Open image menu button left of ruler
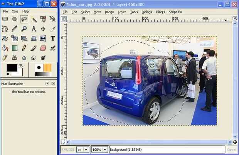 click(x=64, y=19)
